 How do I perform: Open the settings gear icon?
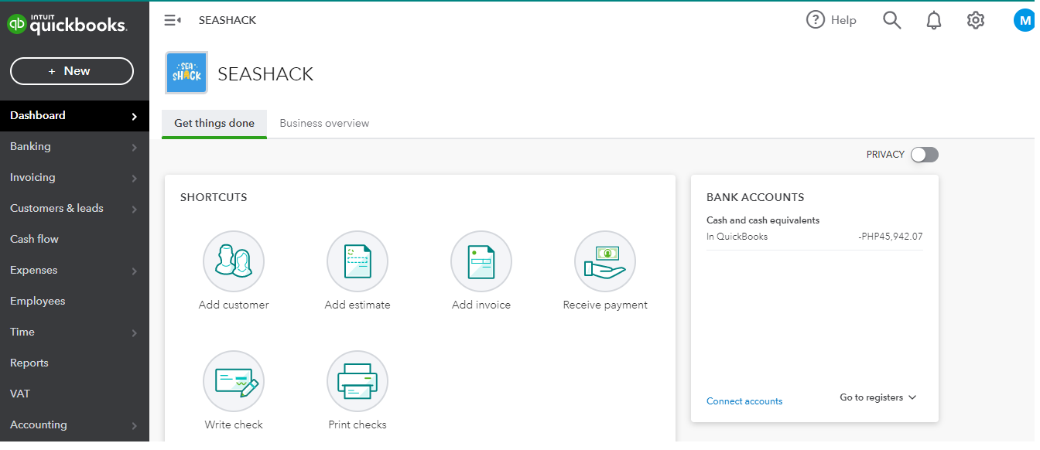976,20
